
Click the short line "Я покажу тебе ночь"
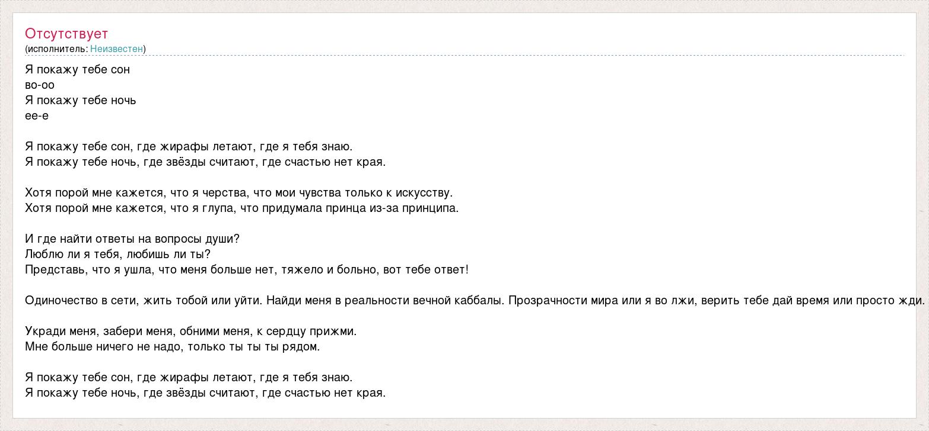81,101
